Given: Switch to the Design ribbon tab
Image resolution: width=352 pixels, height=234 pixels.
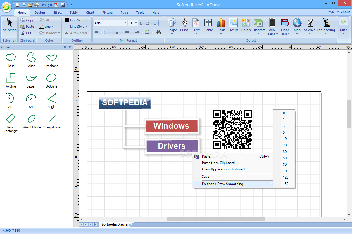Looking at the screenshot, I should [x=40, y=13].
